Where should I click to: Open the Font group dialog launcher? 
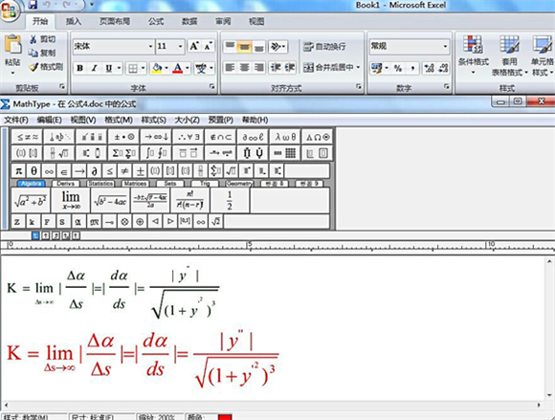[x=211, y=86]
